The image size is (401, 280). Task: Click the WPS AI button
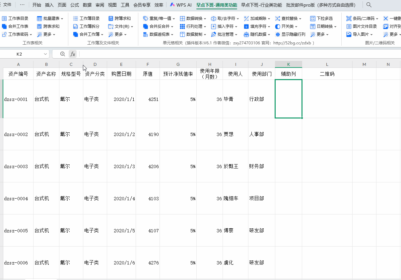click(181, 5)
